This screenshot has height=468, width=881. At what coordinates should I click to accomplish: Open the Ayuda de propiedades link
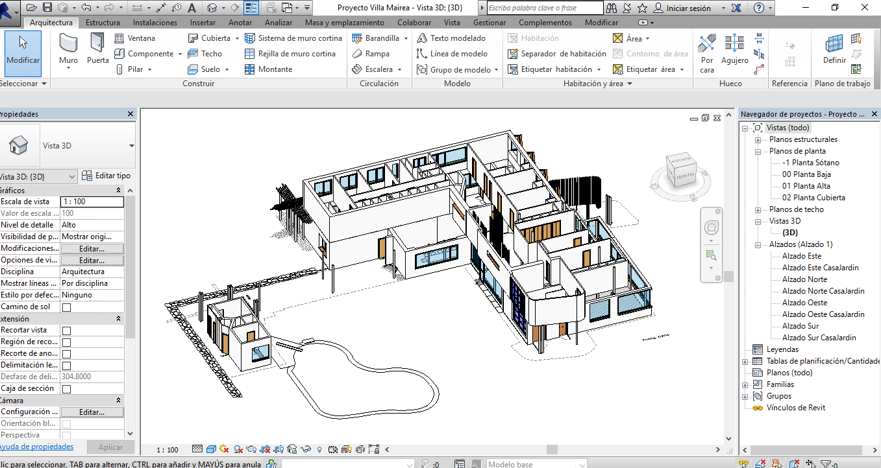(x=36, y=447)
